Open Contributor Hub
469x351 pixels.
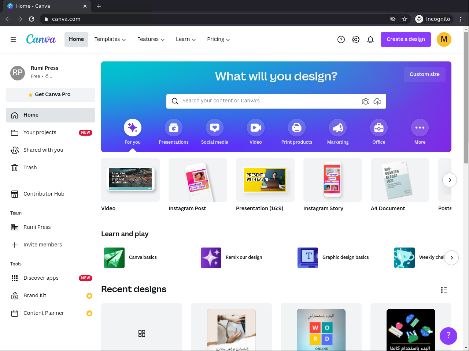(51, 194)
